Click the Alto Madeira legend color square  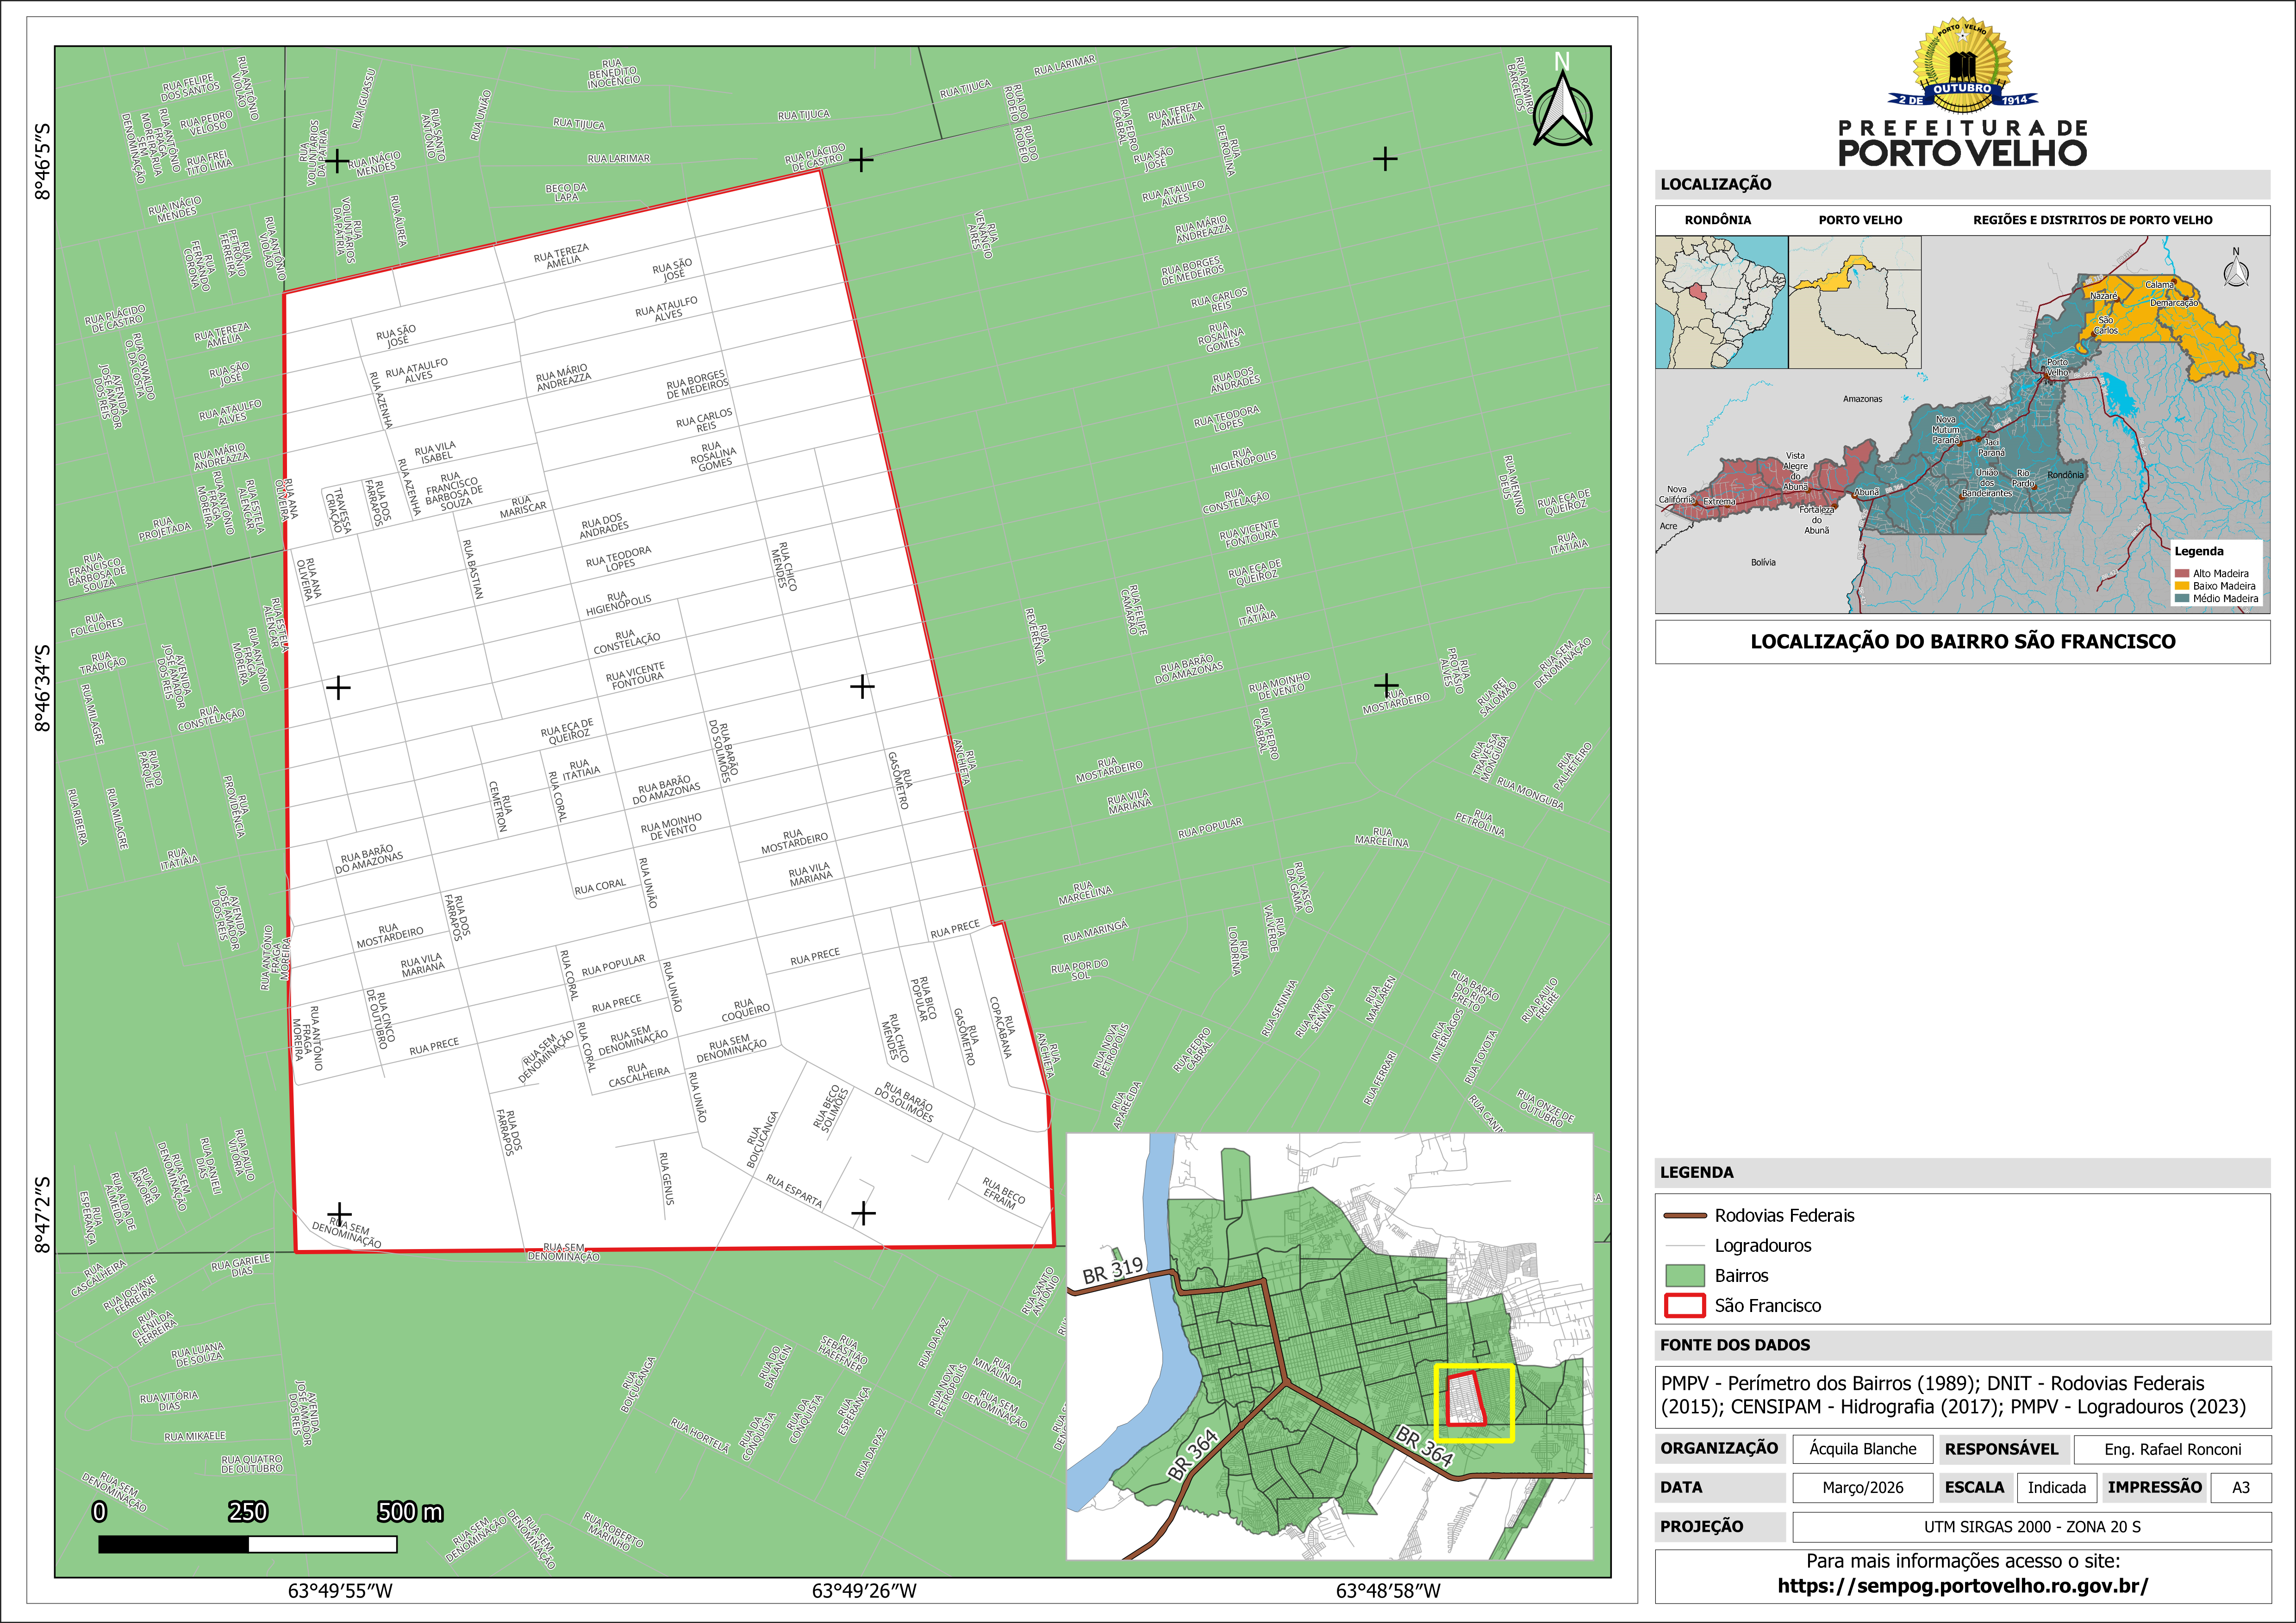pos(2181,573)
